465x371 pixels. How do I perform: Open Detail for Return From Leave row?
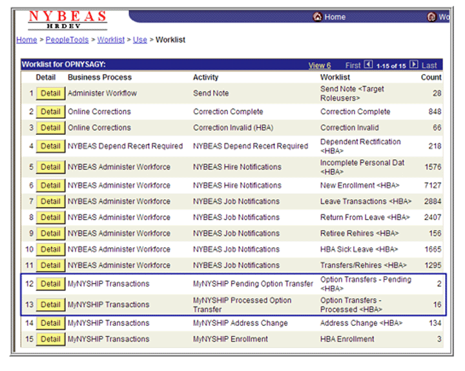tap(50, 217)
